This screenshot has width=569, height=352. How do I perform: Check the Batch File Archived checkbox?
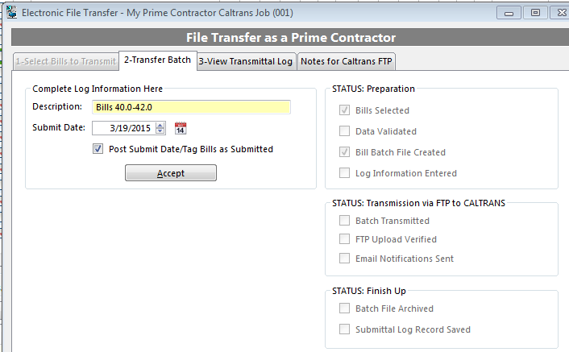click(x=344, y=309)
